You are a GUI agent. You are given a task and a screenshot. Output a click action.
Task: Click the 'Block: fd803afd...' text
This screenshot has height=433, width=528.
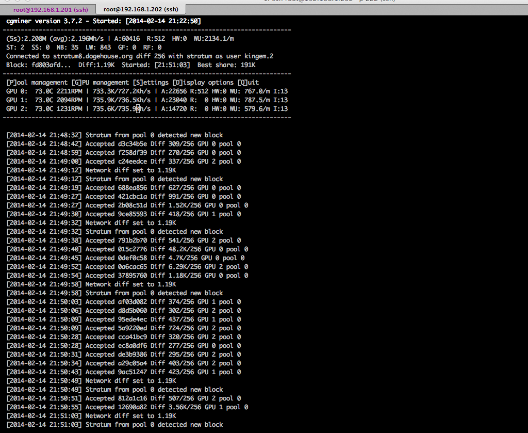click(x=38, y=65)
